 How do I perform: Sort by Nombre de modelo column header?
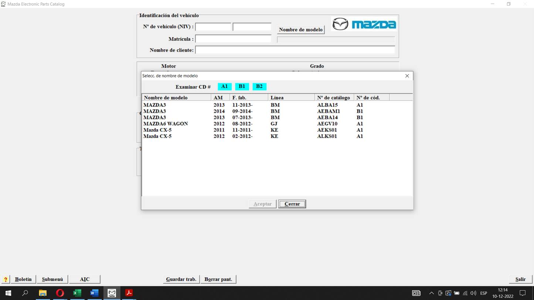coord(177,97)
